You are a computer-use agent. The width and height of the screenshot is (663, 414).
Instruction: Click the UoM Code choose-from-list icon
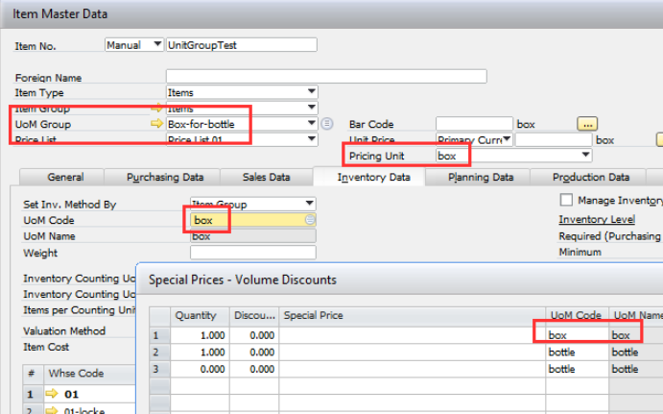[x=309, y=220]
